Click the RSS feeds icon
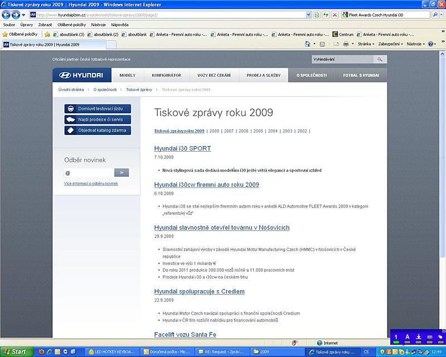 coord(322,44)
